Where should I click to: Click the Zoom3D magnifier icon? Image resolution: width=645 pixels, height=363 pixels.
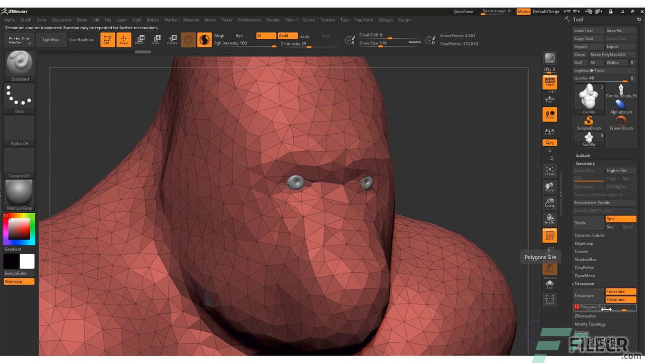pyautogui.click(x=550, y=204)
